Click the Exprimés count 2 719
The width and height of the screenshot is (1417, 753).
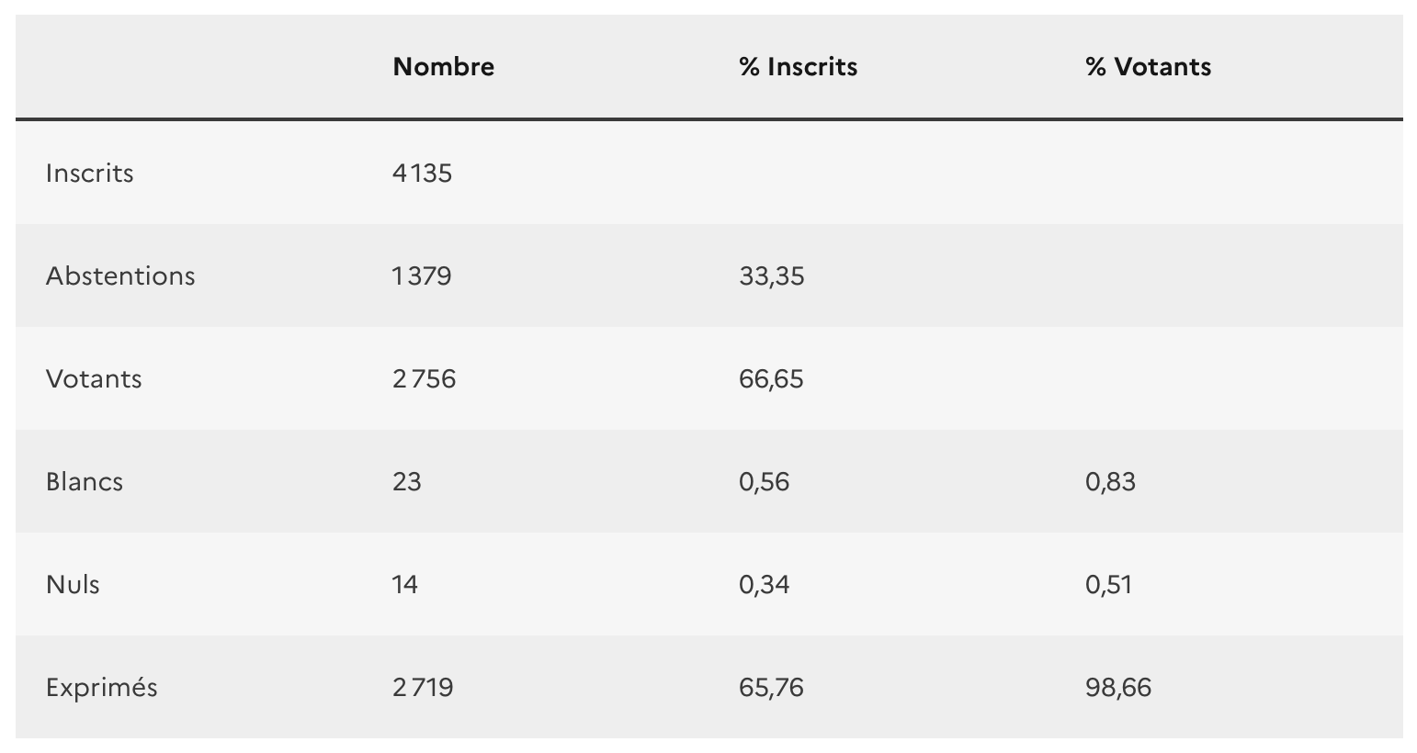pyautogui.click(x=423, y=688)
